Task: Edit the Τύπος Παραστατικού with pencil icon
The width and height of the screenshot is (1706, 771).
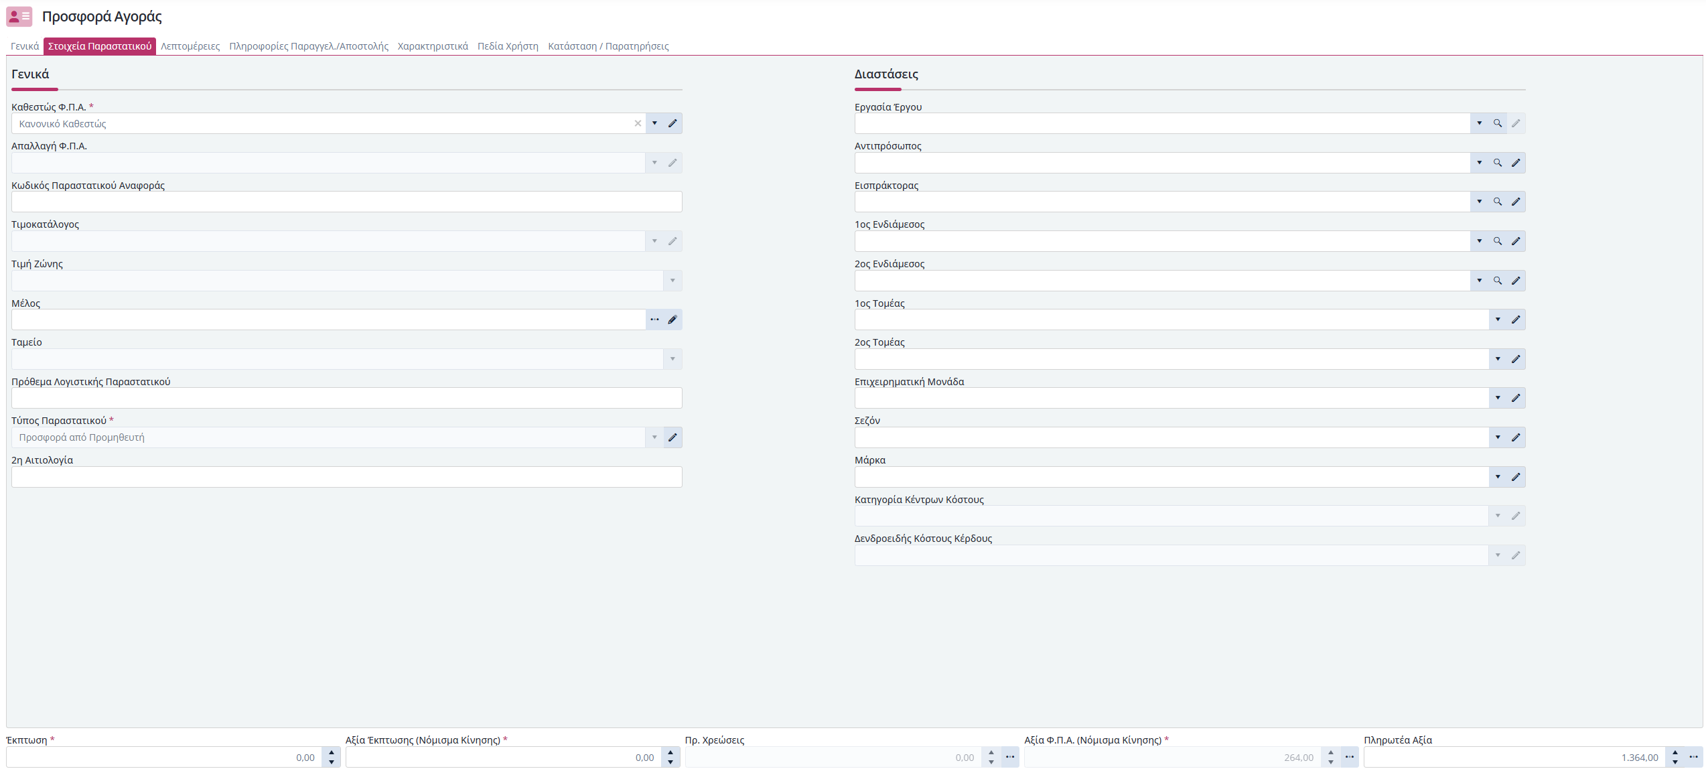Action: pyautogui.click(x=672, y=437)
